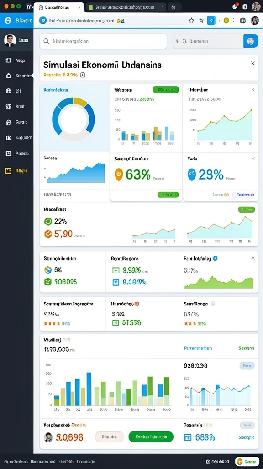Image resolution: width=263 pixels, height=469 pixels.
Task: Click the main dashboard search field
Action: tap(103, 41)
